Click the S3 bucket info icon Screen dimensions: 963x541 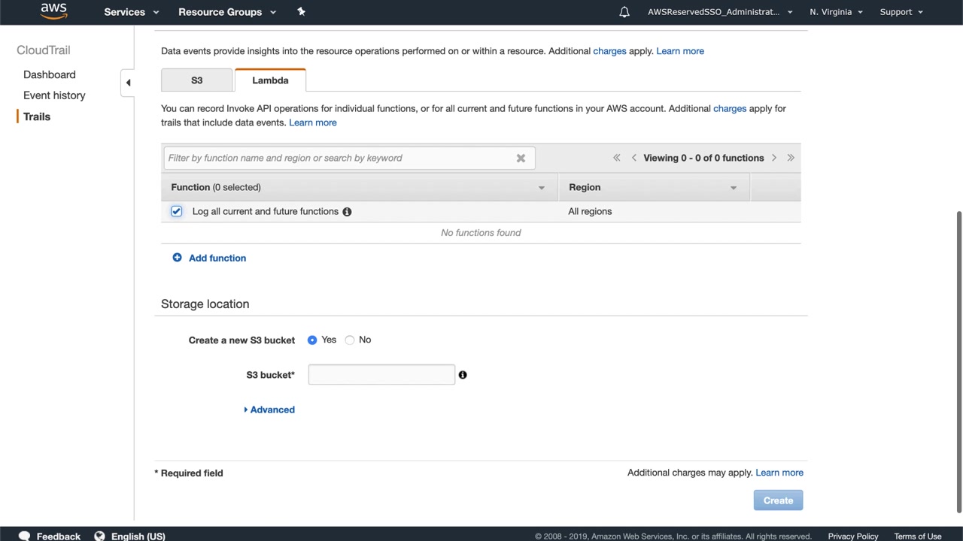click(x=463, y=375)
